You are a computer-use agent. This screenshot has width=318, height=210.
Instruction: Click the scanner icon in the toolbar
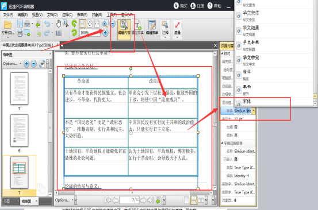[27, 24]
